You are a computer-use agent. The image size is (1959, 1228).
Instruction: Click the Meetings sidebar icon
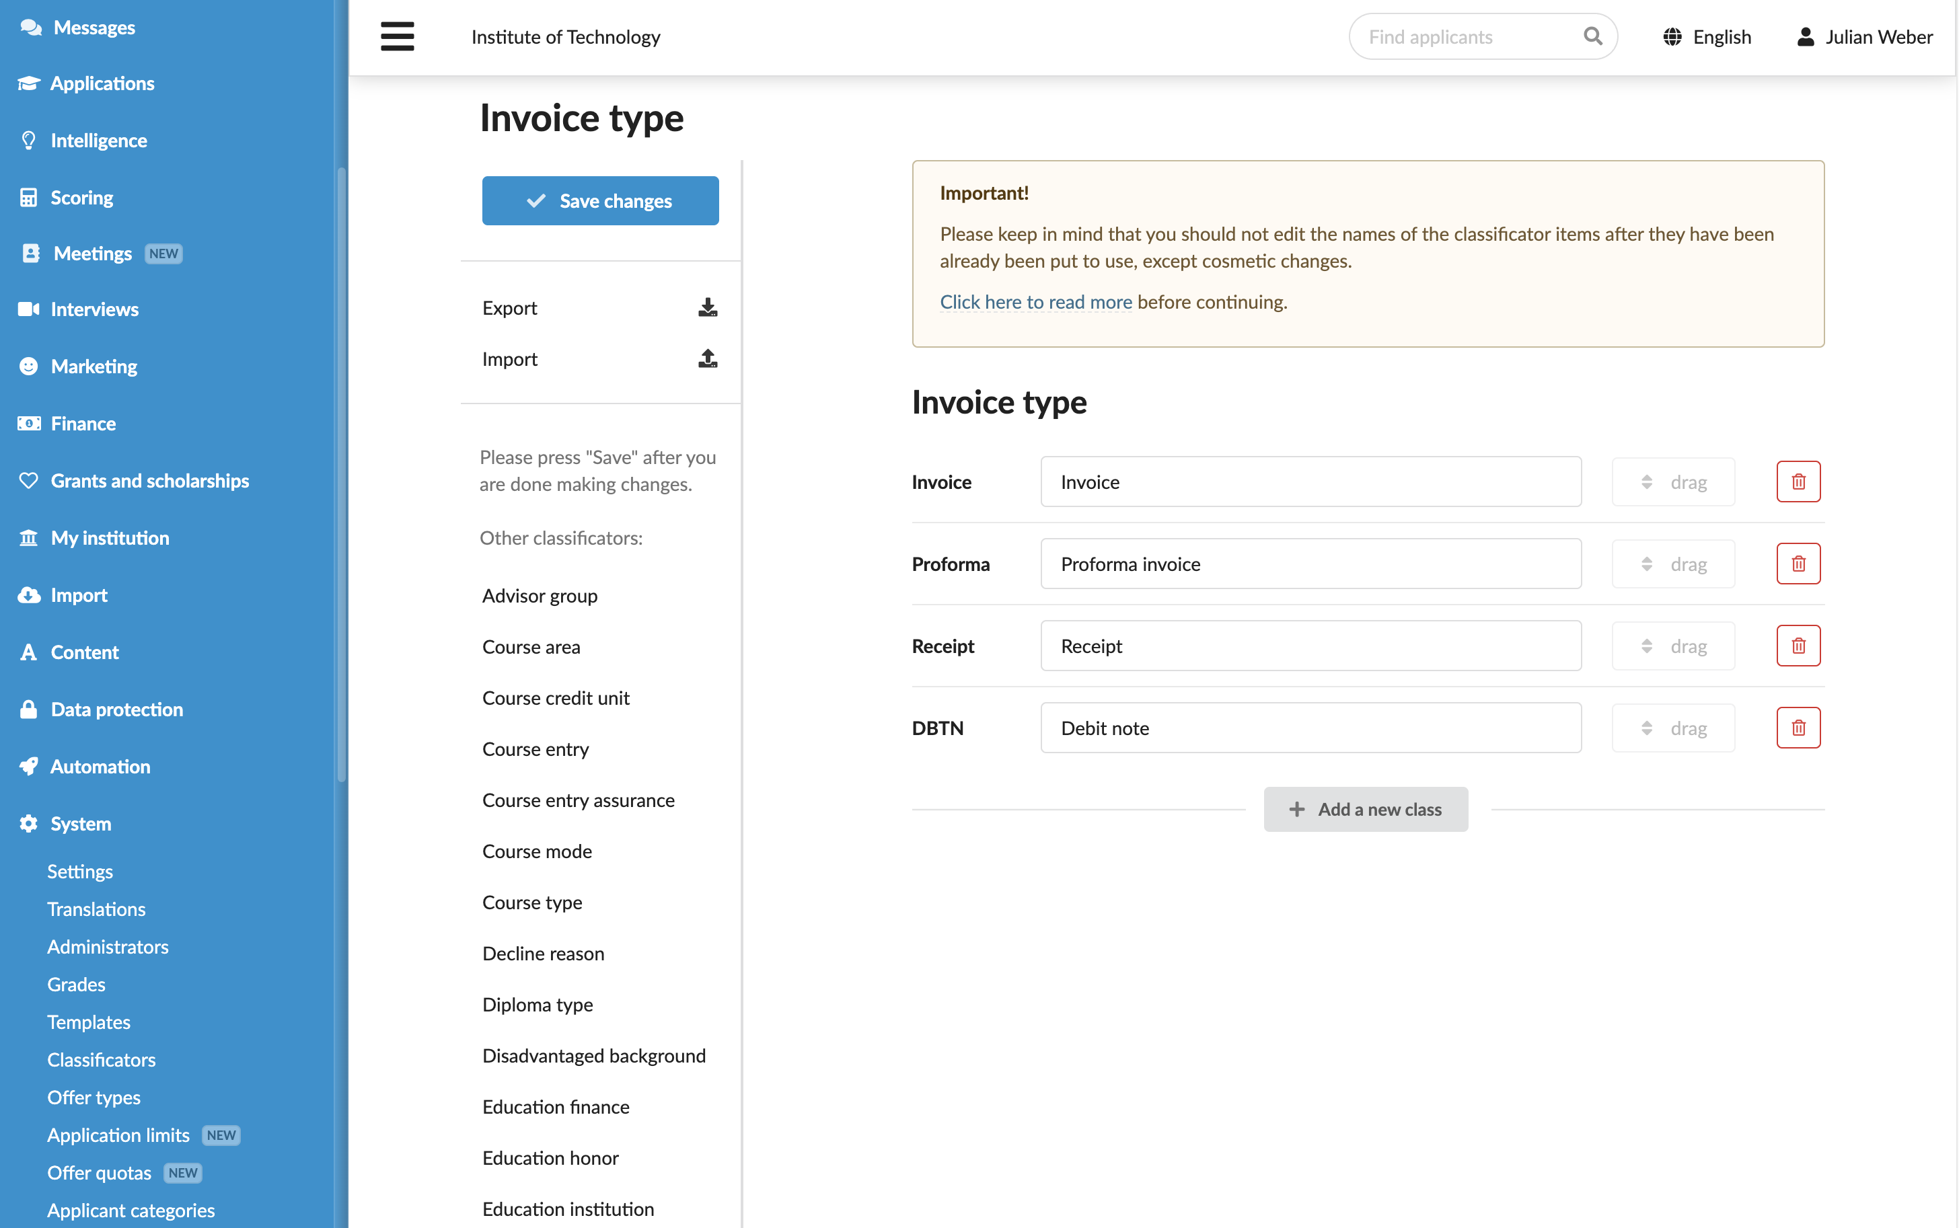(x=30, y=254)
